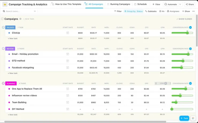198x123 pixels.
Task: Select the All Campaigns tab
Action: 94,4
